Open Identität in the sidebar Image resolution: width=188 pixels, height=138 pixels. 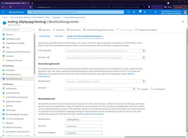click(9, 106)
